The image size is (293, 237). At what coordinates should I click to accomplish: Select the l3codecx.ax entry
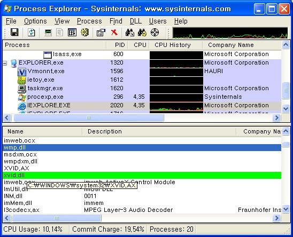pyautogui.click(x=21, y=210)
